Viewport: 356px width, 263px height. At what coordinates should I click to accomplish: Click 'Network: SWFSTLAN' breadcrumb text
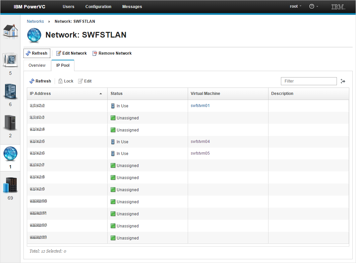(75, 21)
